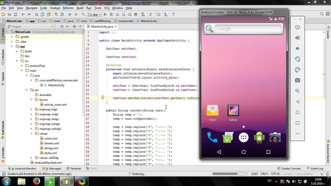Toggle the Build Variants side panel

[x=3, y=130]
